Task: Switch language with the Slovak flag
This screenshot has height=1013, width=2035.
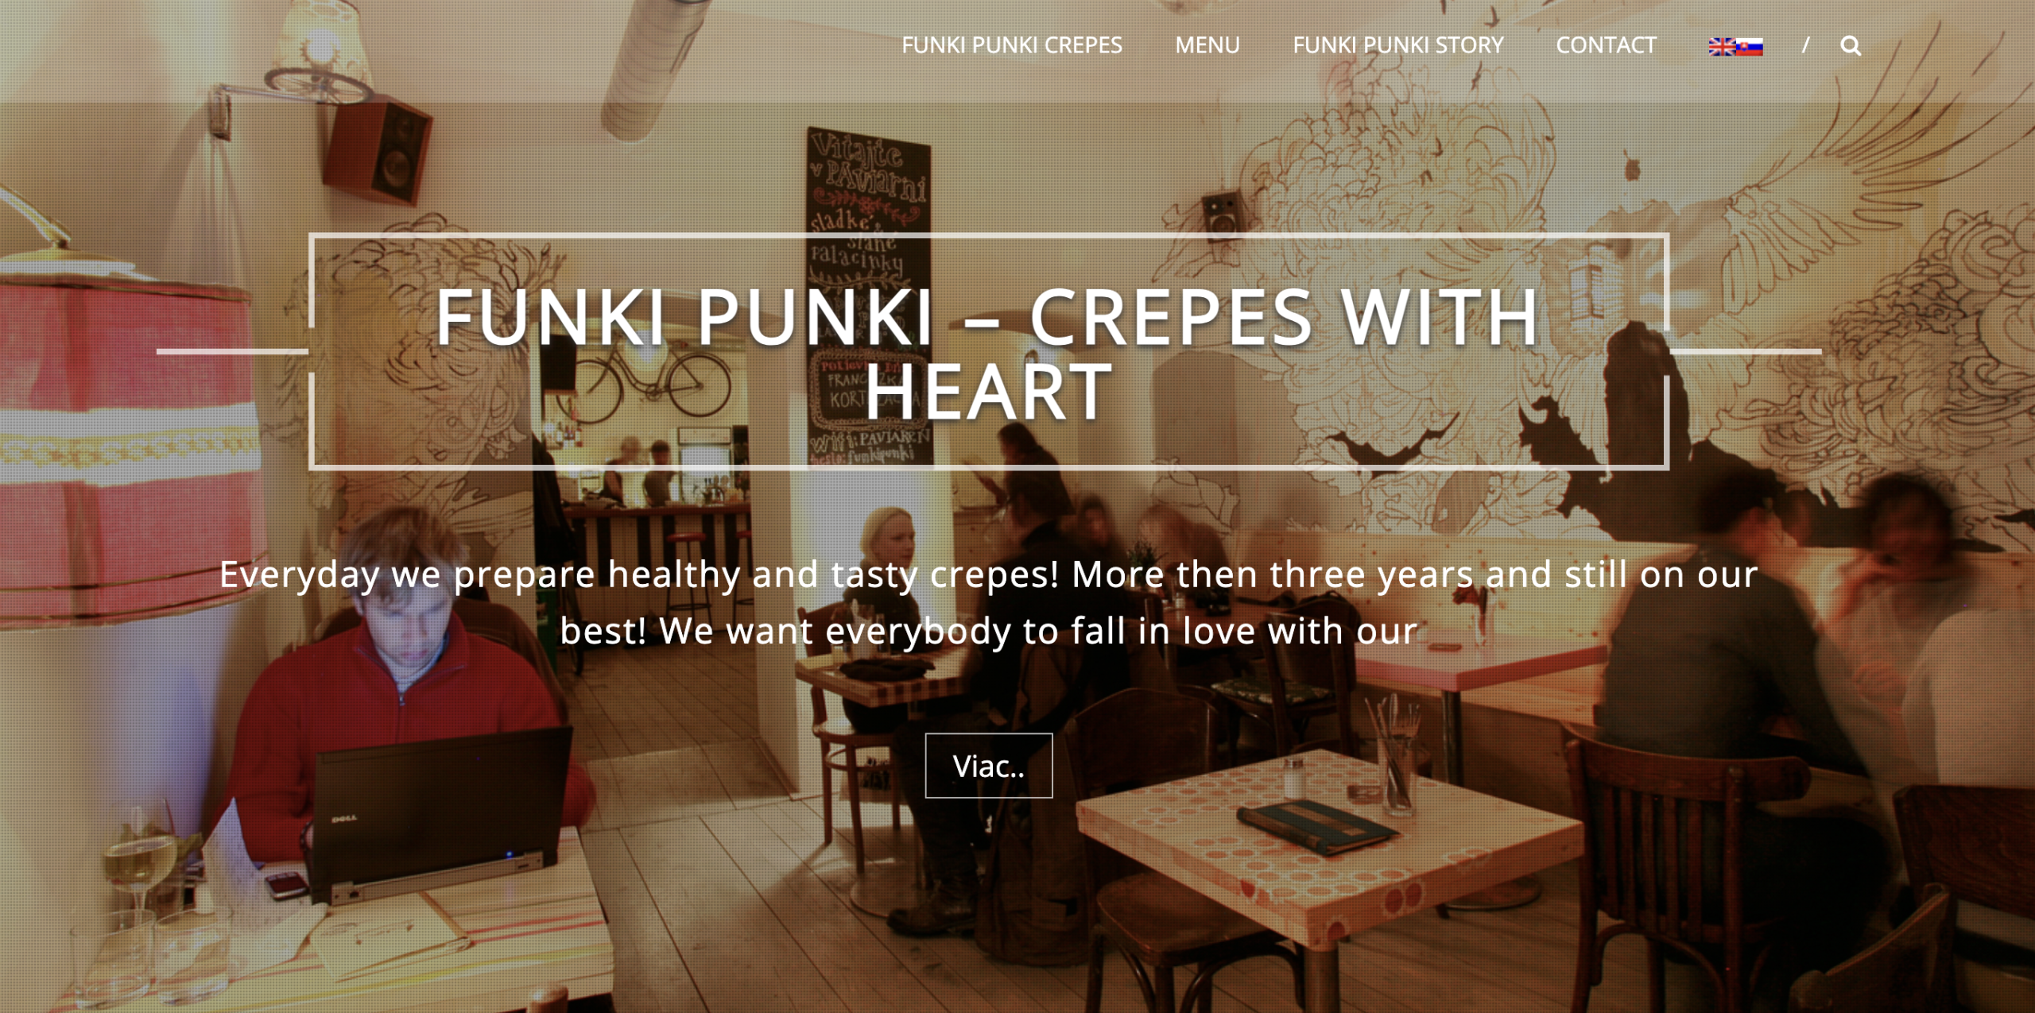Action: [1750, 47]
